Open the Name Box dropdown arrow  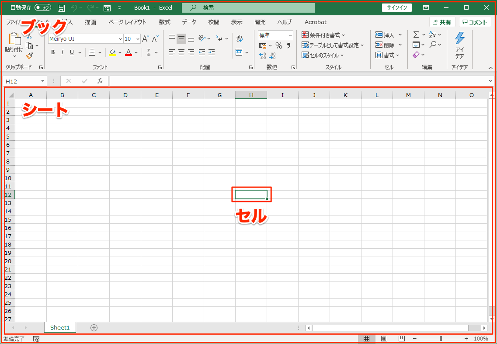42,81
